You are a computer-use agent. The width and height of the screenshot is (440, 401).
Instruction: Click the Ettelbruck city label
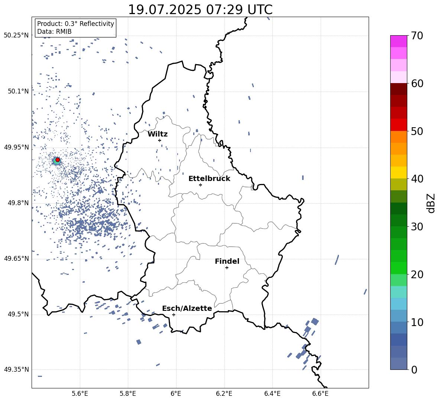click(209, 179)
